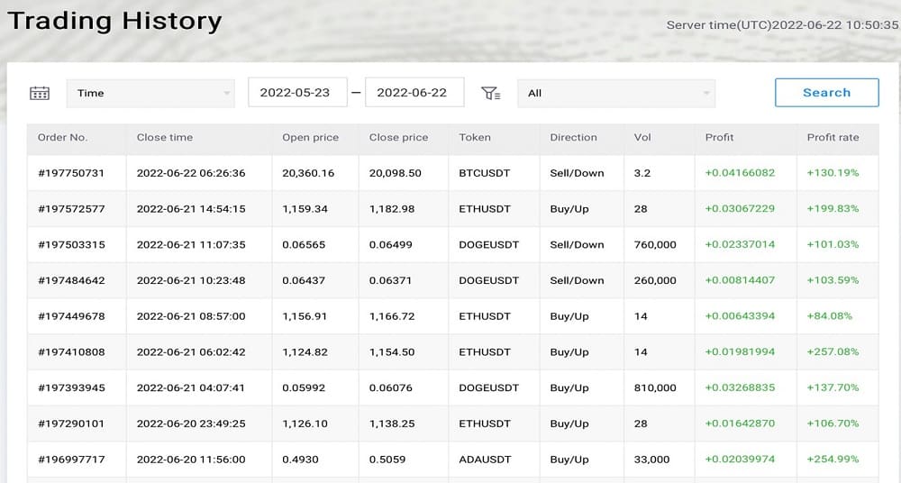Click open price 20,360.16

(308, 173)
